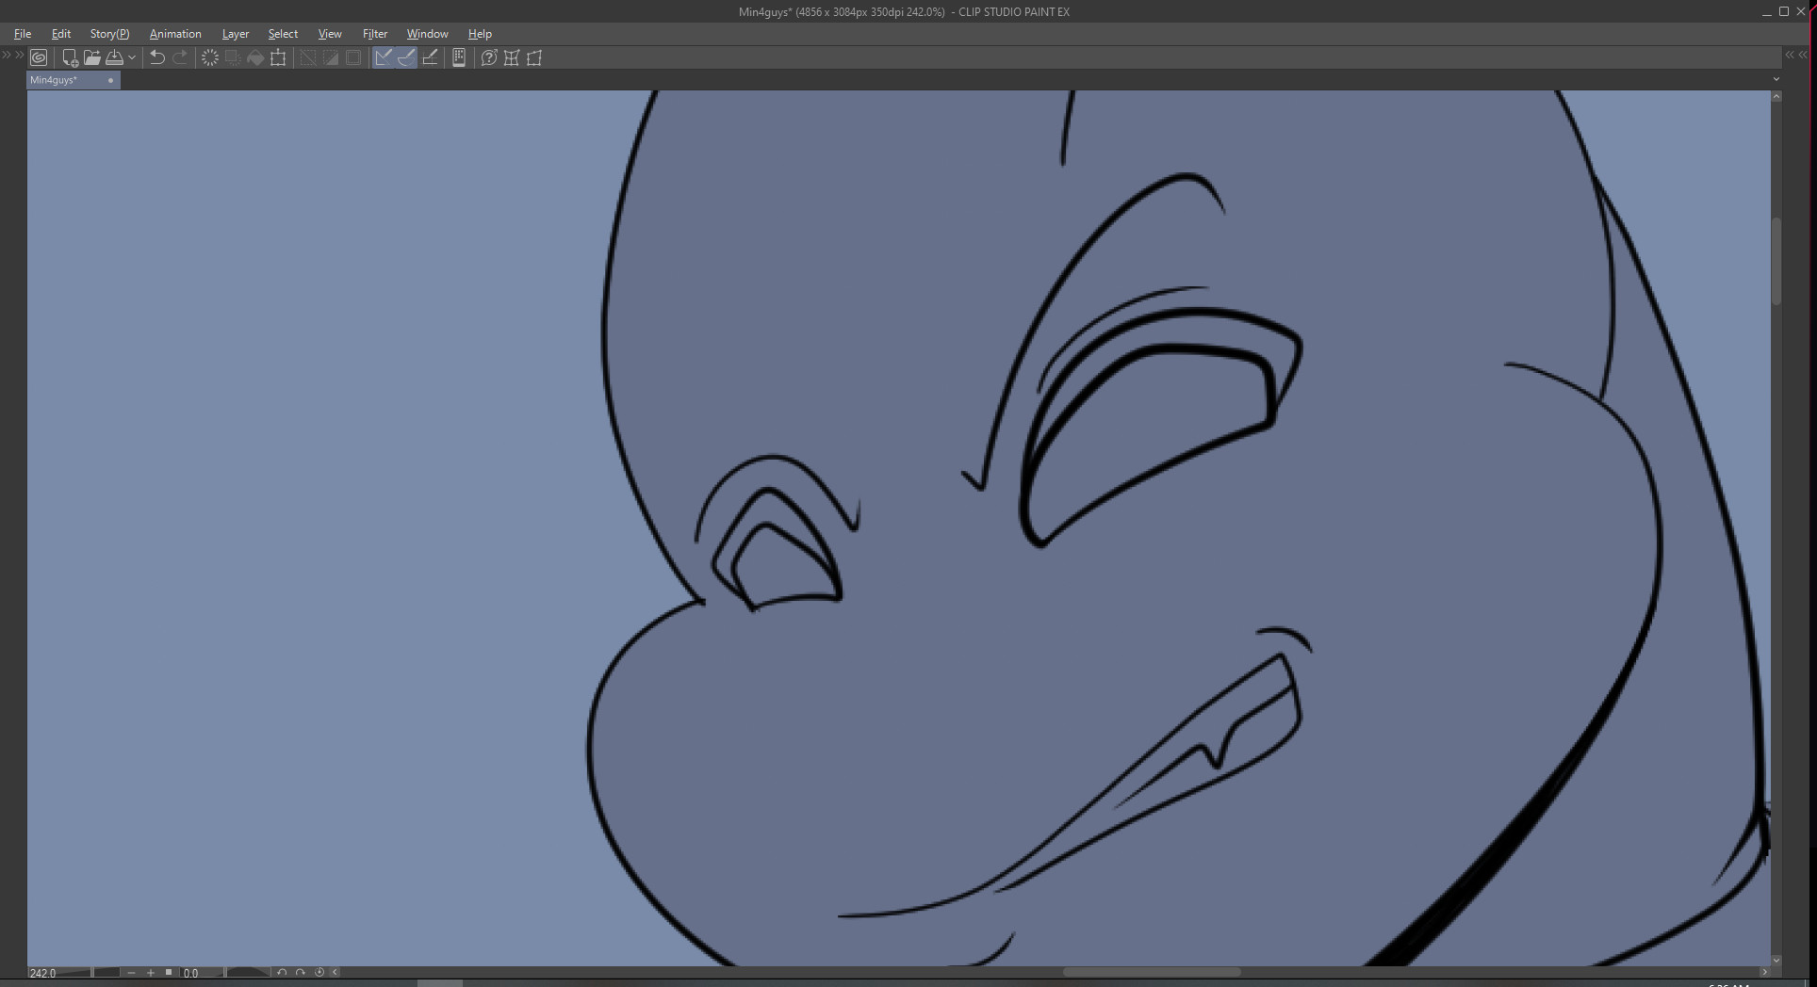The height and width of the screenshot is (987, 1817).
Task: Adjust the zoom slider
Action: click(91, 972)
